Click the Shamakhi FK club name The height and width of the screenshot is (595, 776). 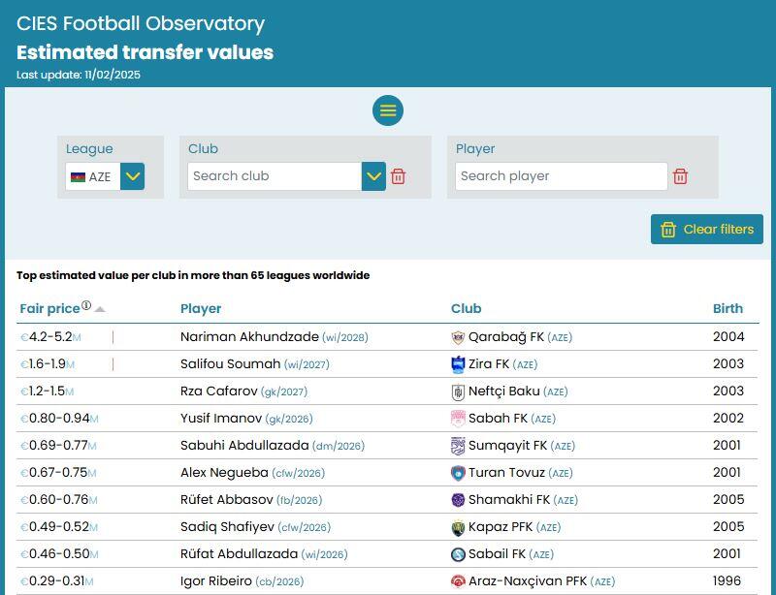[x=509, y=500]
